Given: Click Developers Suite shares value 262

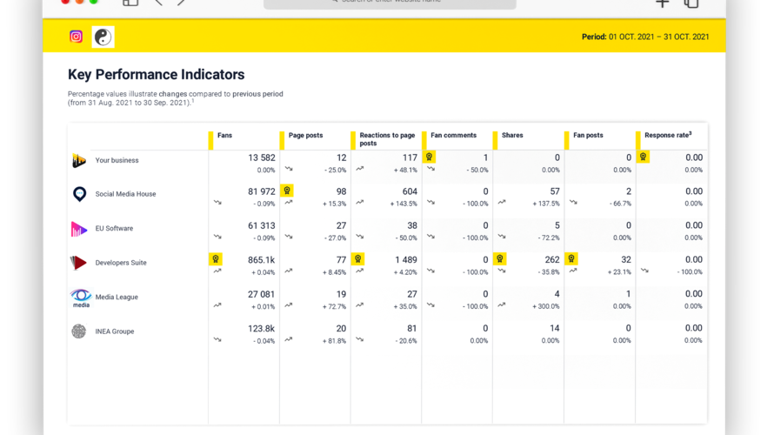Looking at the screenshot, I should (552, 260).
